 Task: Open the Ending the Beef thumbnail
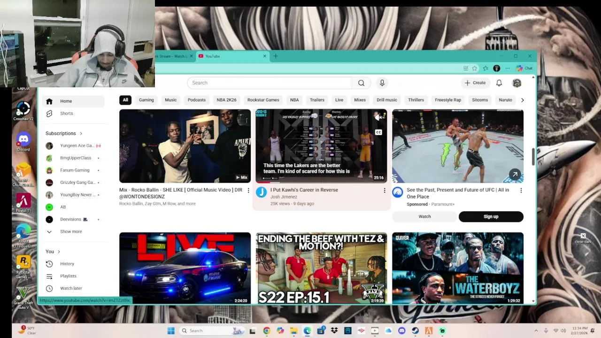point(322,268)
